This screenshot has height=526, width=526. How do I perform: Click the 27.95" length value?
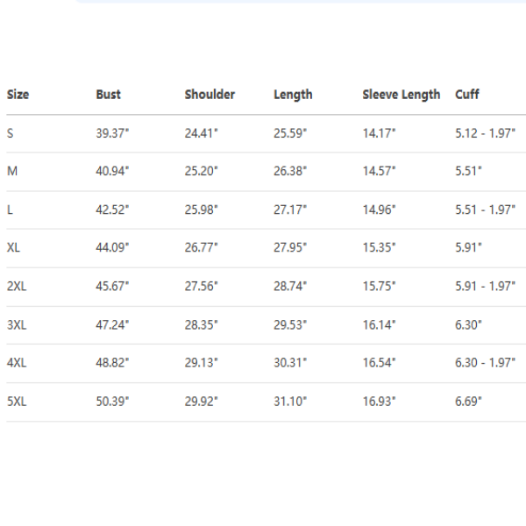click(x=290, y=248)
